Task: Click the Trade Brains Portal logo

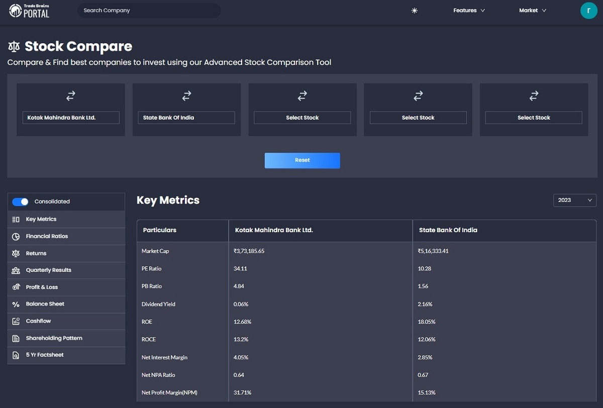Action: click(x=29, y=11)
